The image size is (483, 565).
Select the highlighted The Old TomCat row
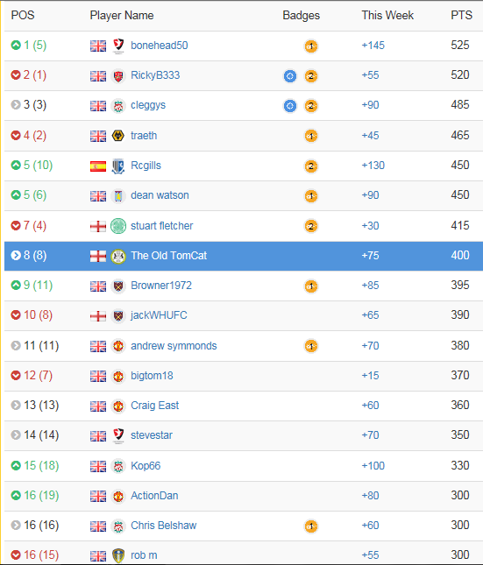click(x=244, y=256)
